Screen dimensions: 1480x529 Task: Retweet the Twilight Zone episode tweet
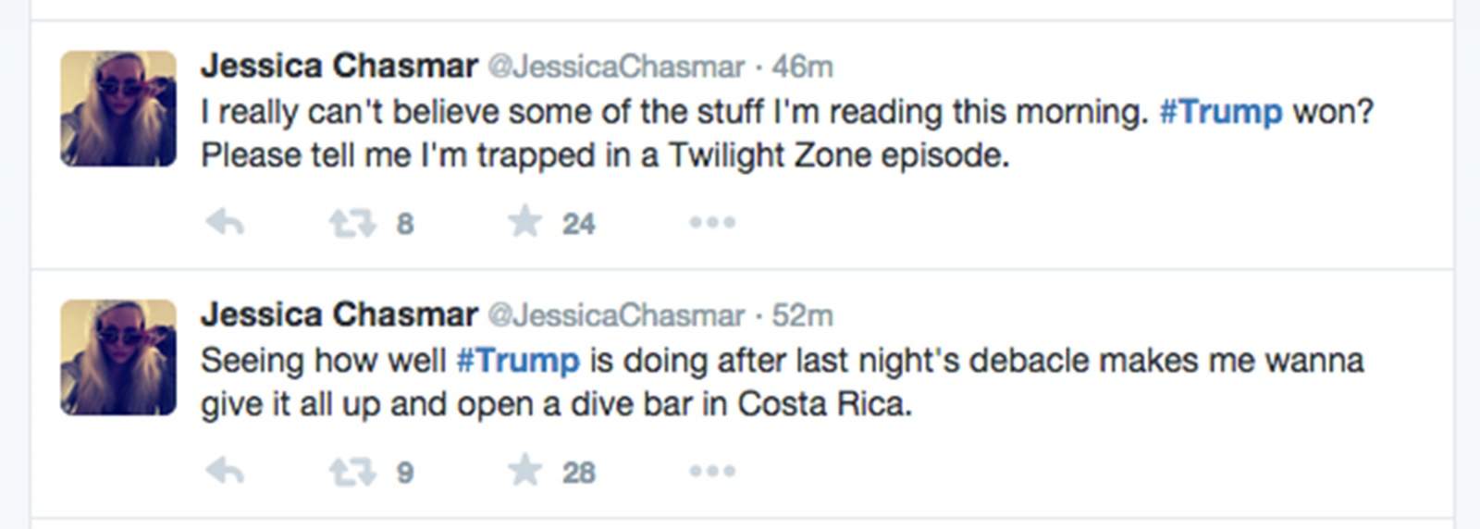coord(352,223)
